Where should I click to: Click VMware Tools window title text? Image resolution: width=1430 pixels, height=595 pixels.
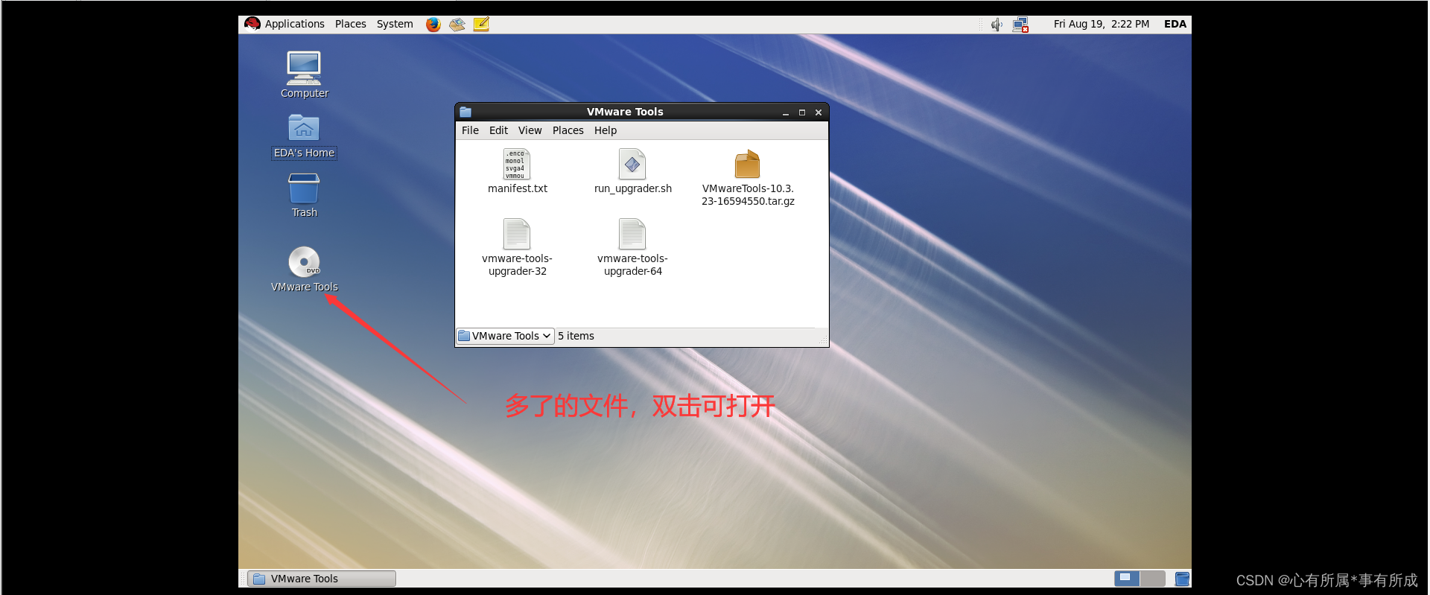(624, 112)
